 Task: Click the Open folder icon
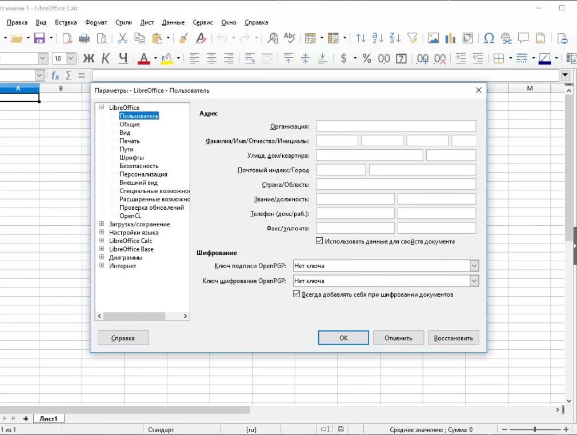click(17, 38)
